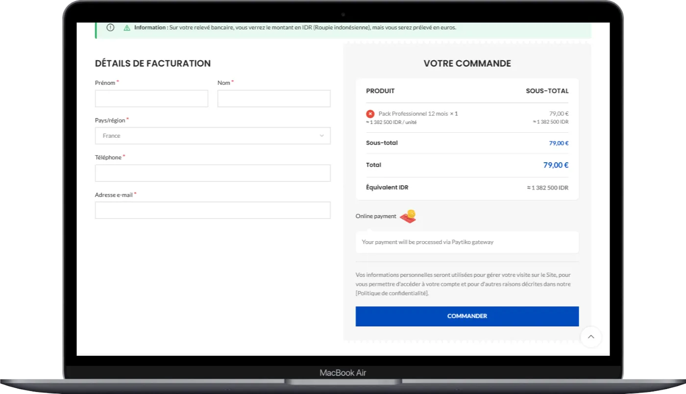Select the France value in the country field
Screen dimensions: 686x394
pyautogui.click(x=112, y=136)
